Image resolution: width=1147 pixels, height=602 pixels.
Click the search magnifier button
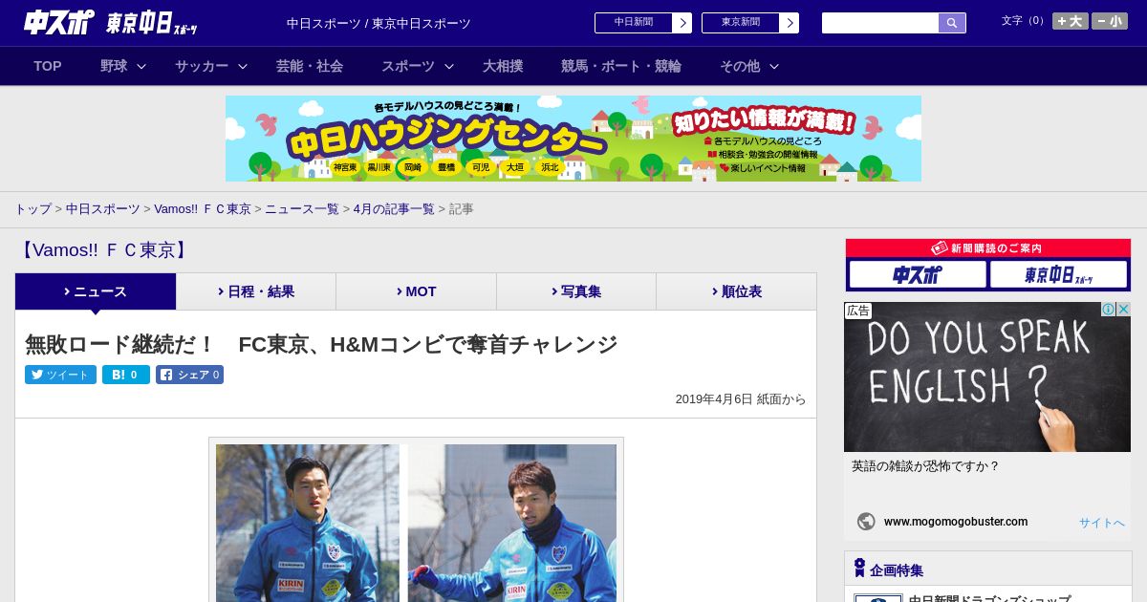click(952, 23)
